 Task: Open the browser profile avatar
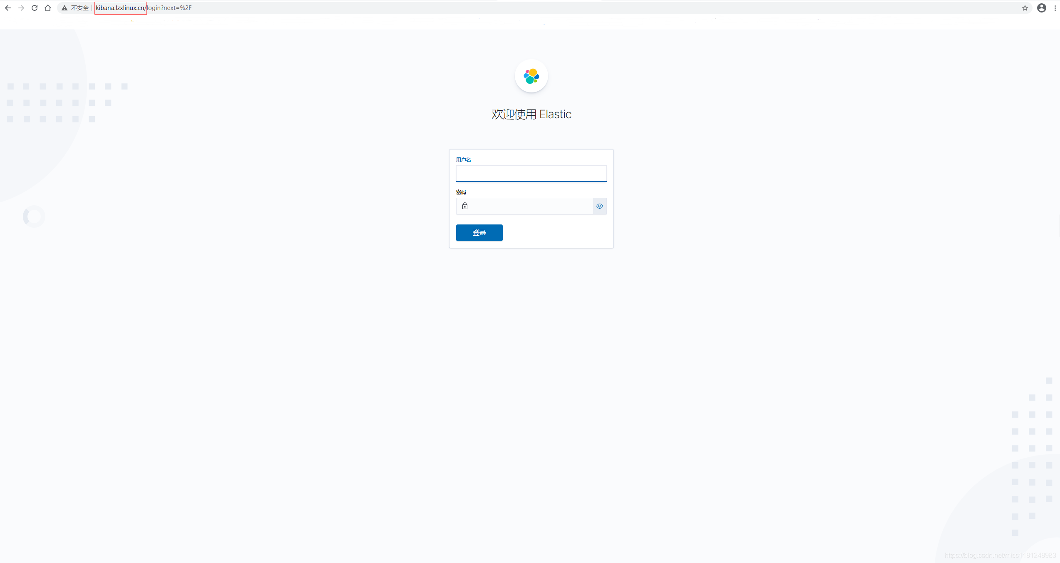[1042, 8]
